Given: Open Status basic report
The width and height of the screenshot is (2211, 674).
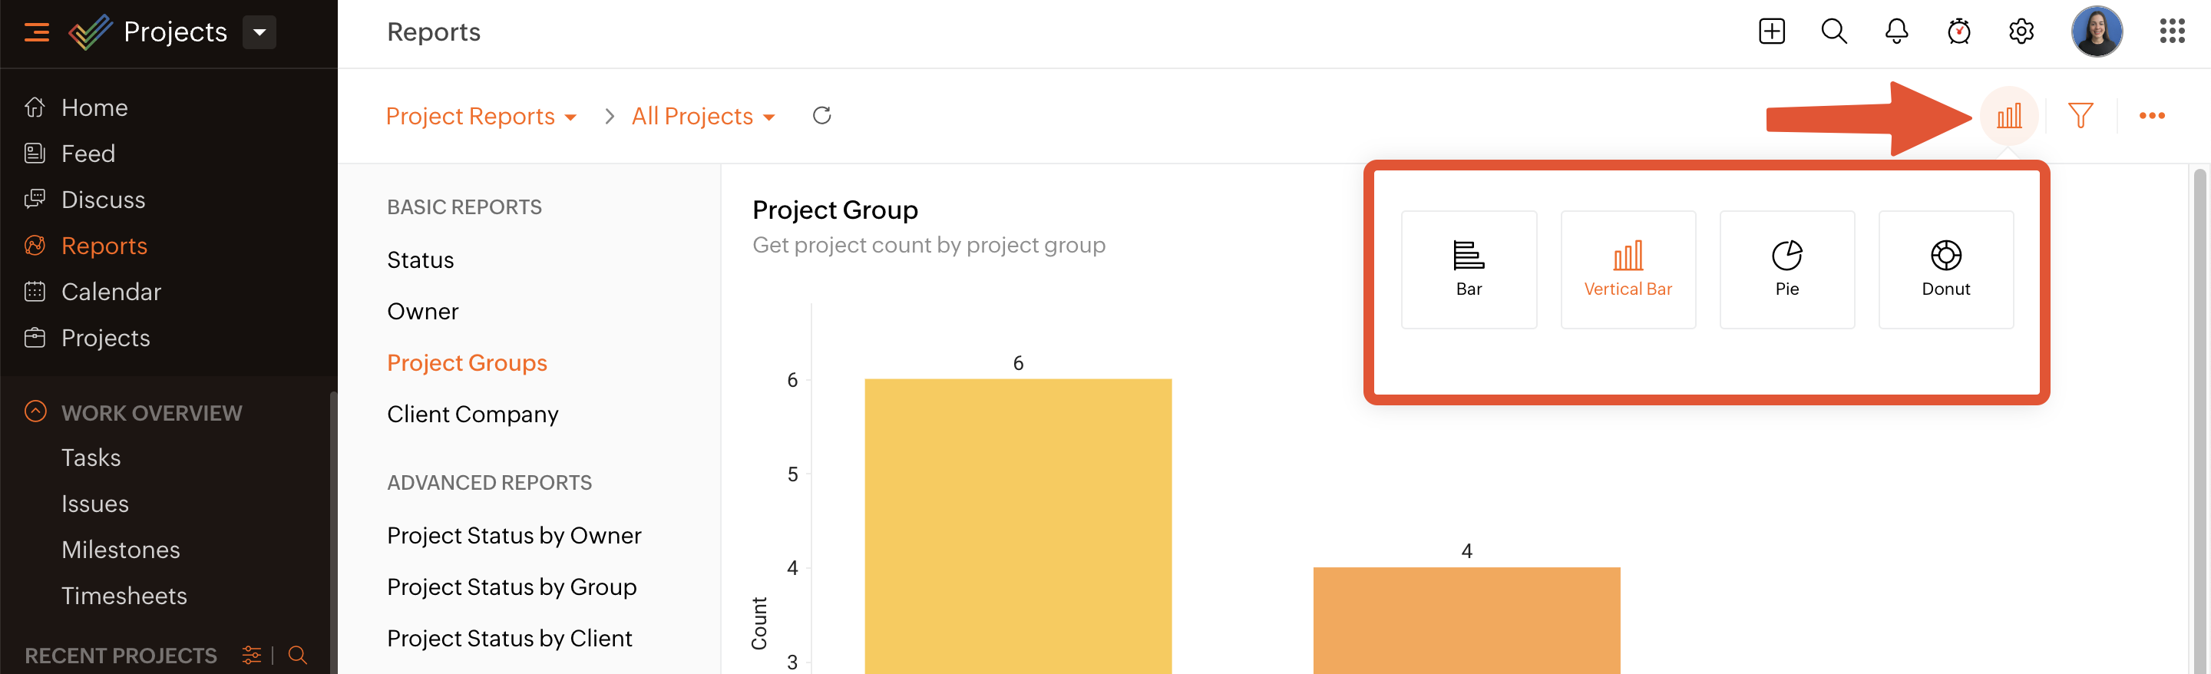Looking at the screenshot, I should point(421,260).
